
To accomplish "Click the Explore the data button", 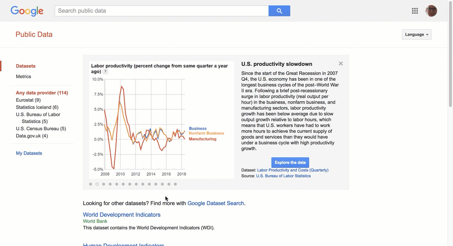I will (290, 162).
